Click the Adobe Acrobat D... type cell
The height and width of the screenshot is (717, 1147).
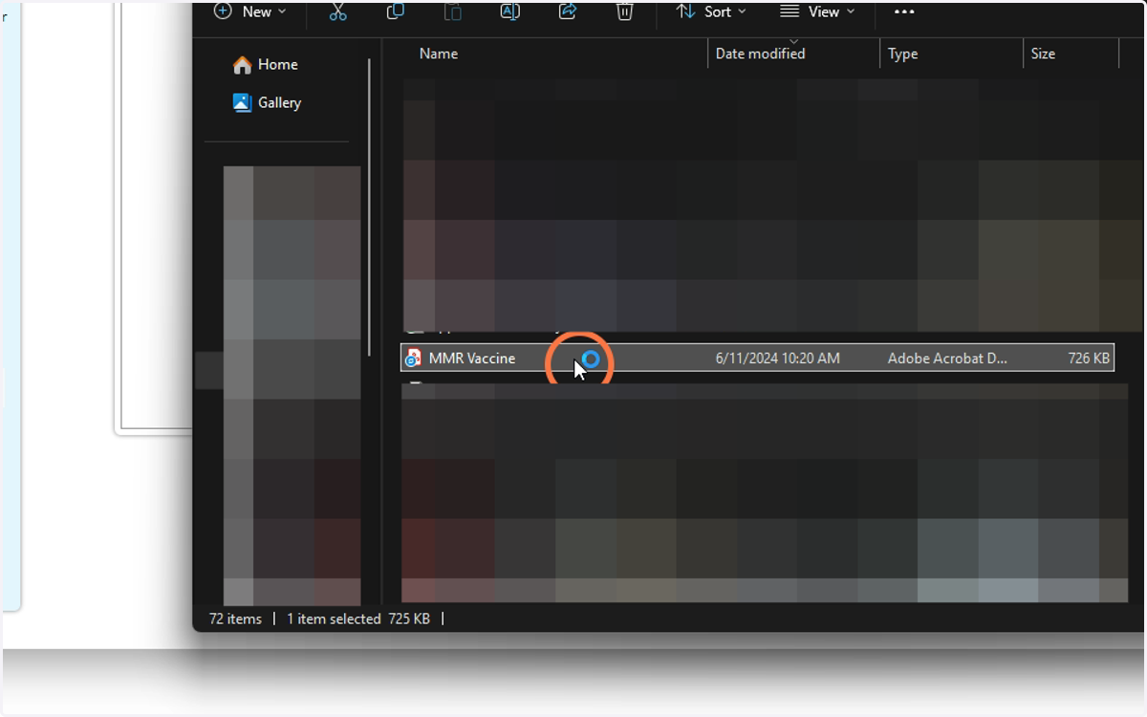point(947,358)
